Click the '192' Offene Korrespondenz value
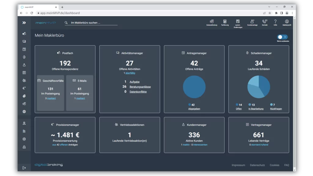Image resolution: width=313 pixels, height=176 pixels. [x=65, y=64]
